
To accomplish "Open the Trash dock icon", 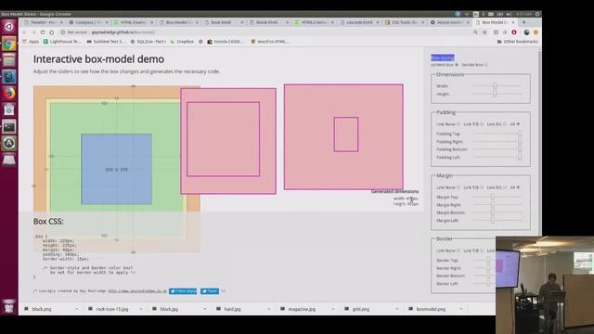I will click(x=8, y=305).
